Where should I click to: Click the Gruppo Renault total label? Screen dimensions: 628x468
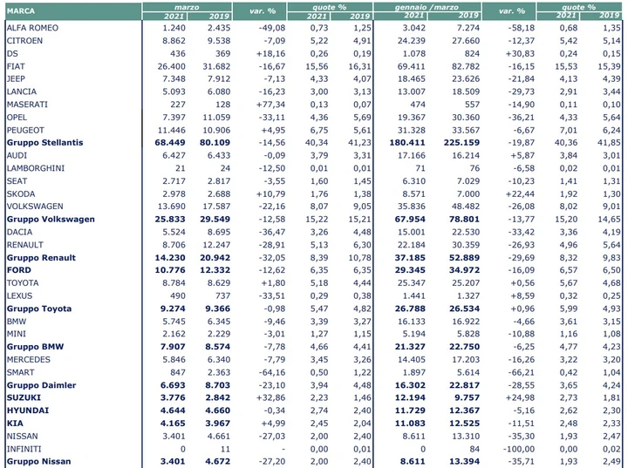pos(41,258)
